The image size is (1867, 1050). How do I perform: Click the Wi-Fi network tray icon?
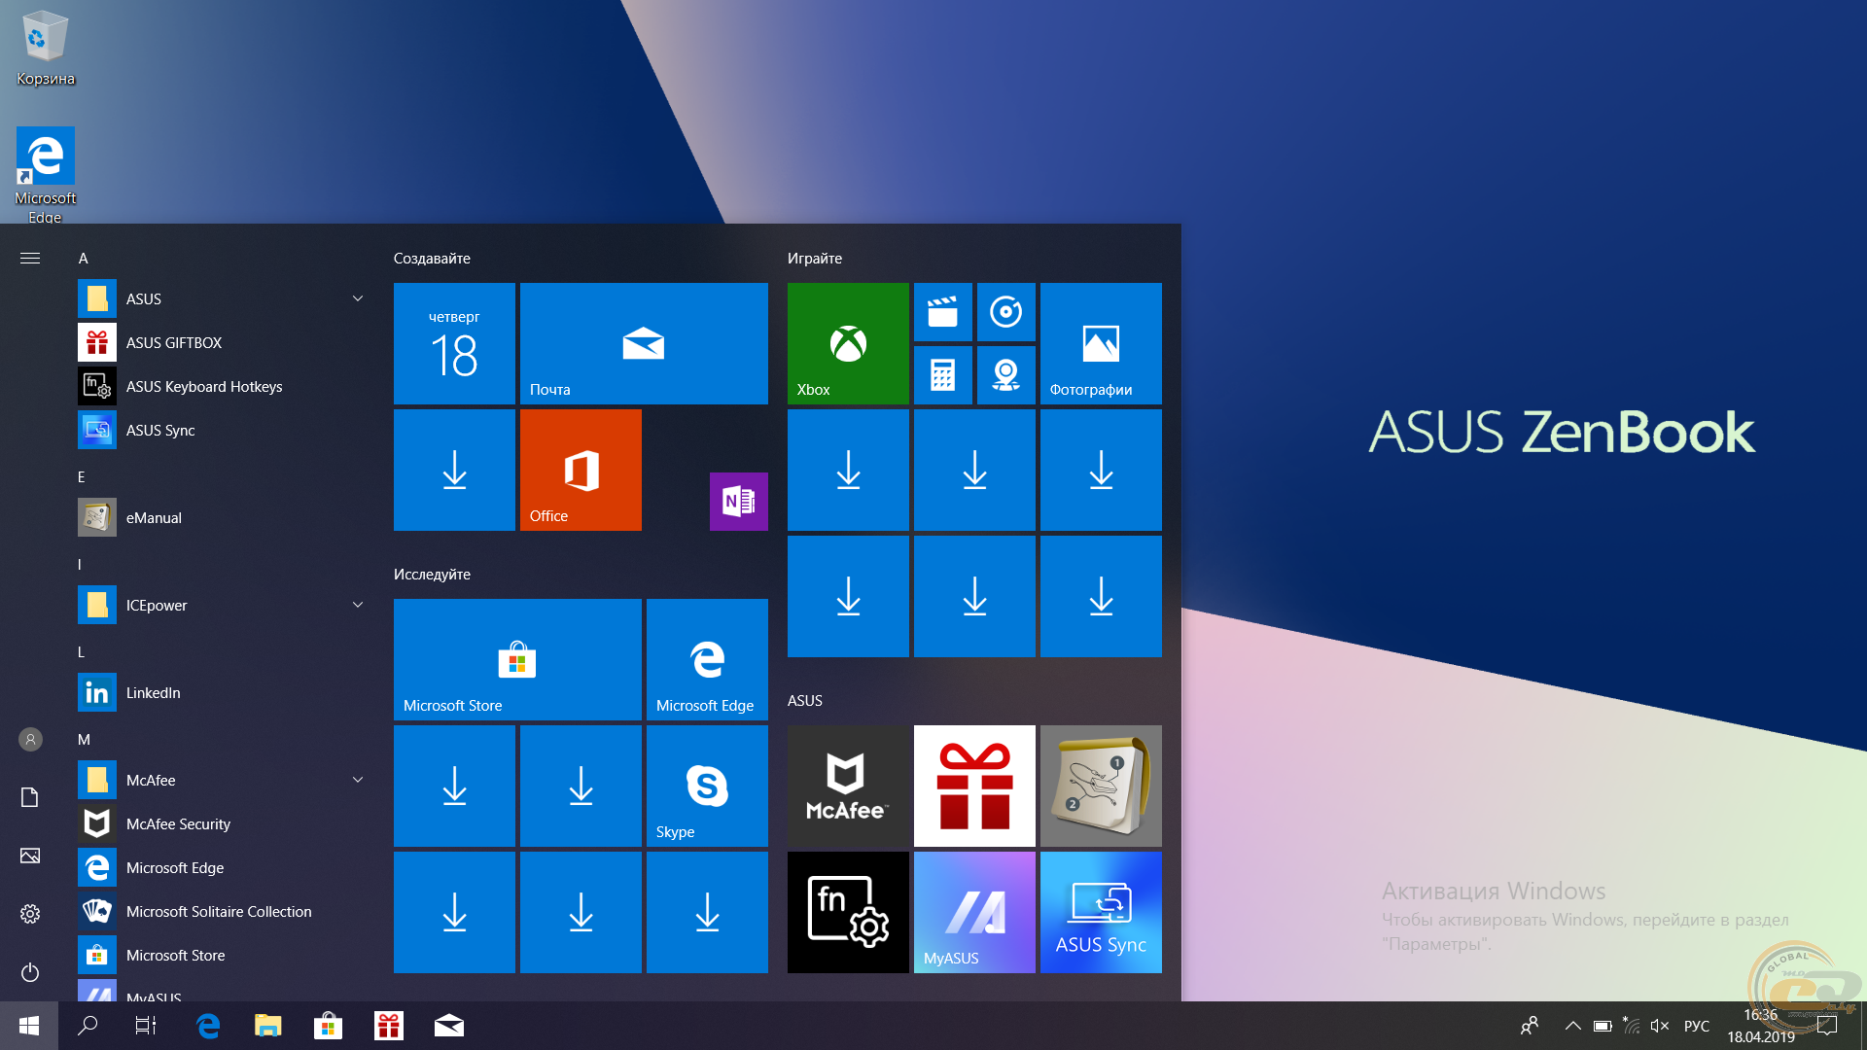pos(1631,1026)
